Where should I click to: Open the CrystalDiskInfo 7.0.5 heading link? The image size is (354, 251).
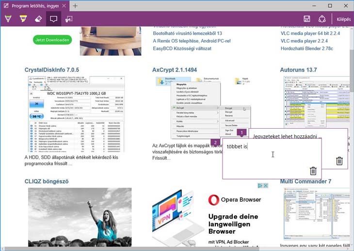52,70
